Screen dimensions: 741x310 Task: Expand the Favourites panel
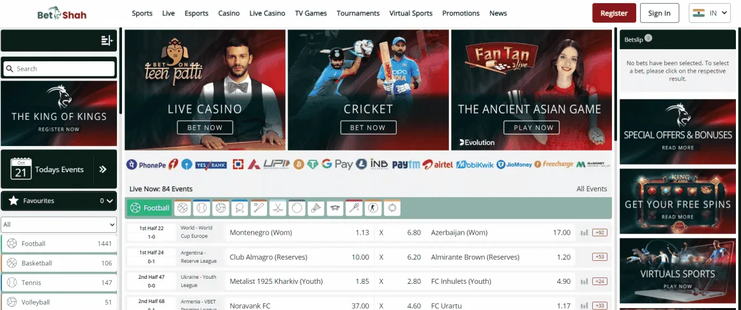(x=59, y=201)
